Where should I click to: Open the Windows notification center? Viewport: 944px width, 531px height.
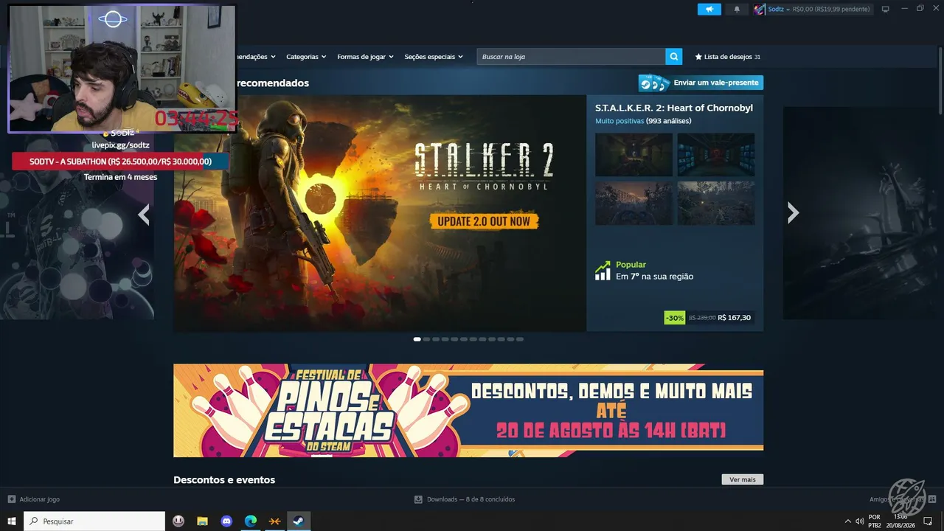928,521
